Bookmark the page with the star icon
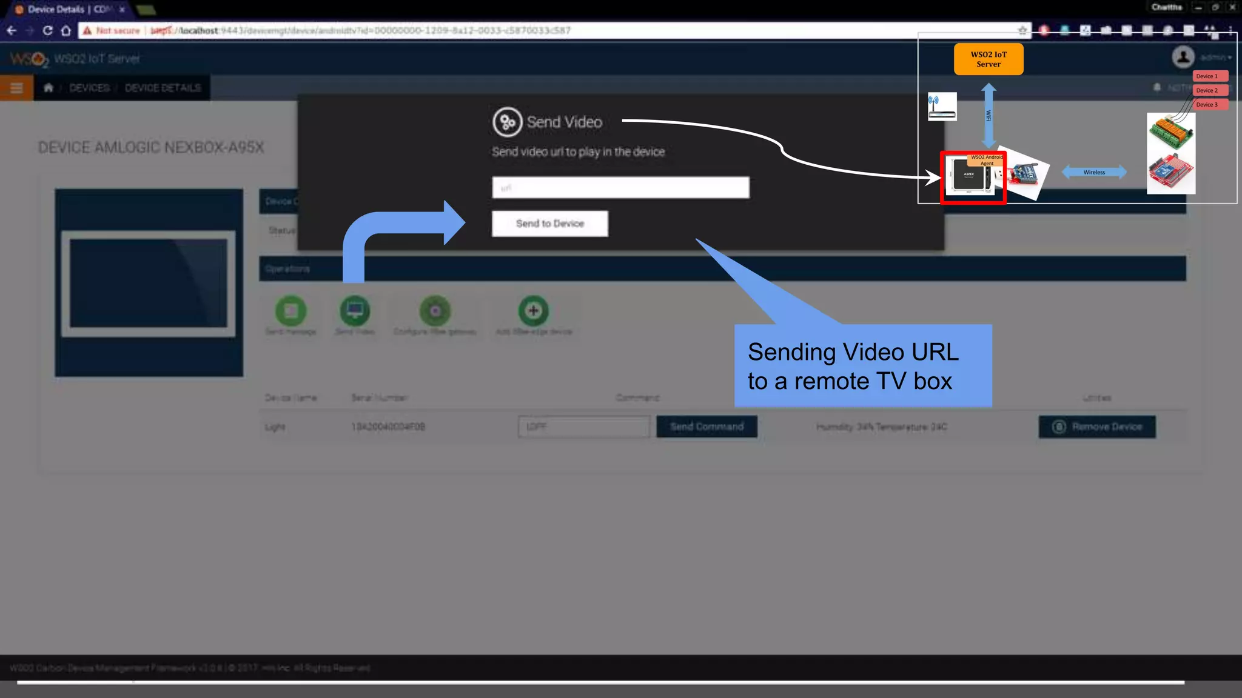Screen dimensions: 1242x698 click(1022, 30)
